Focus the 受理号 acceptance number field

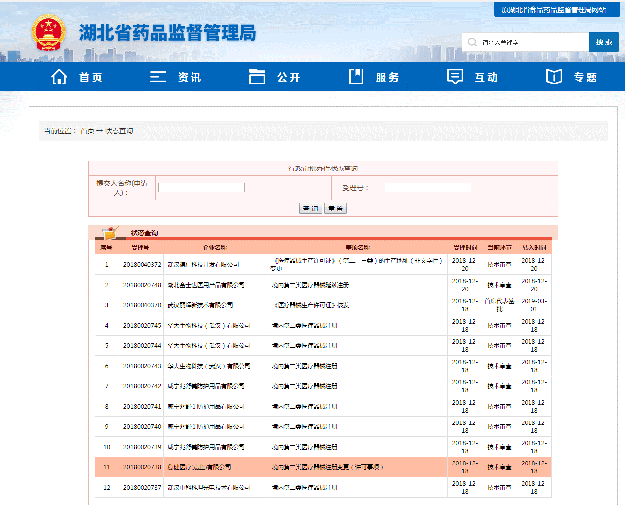click(x=428, y=188)
